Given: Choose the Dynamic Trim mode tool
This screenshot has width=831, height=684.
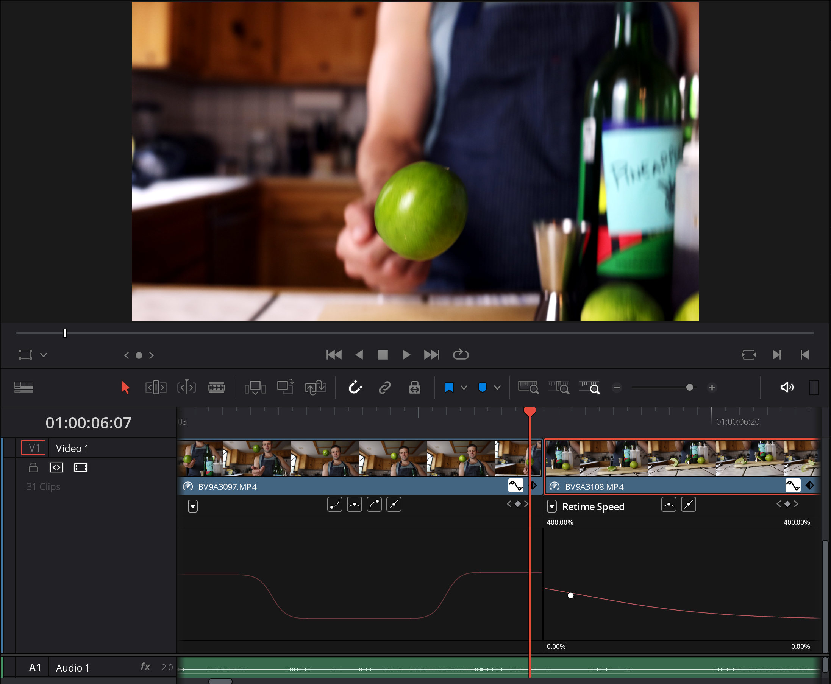Looking at the screenshot, I should pos(186,388).
